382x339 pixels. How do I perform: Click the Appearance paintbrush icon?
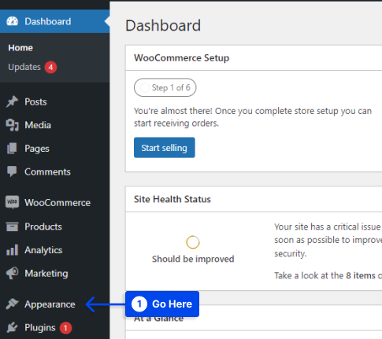(x=12, y=304)
